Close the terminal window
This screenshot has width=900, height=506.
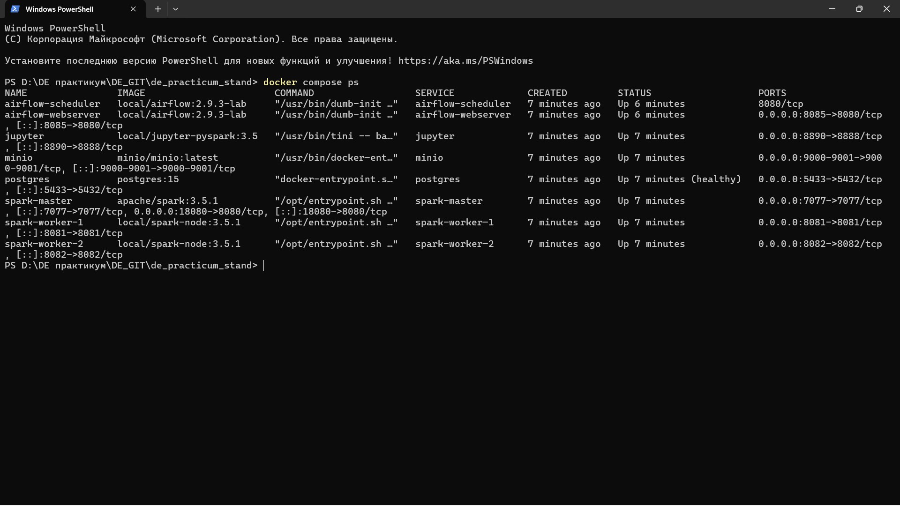[x=886, y=9]
